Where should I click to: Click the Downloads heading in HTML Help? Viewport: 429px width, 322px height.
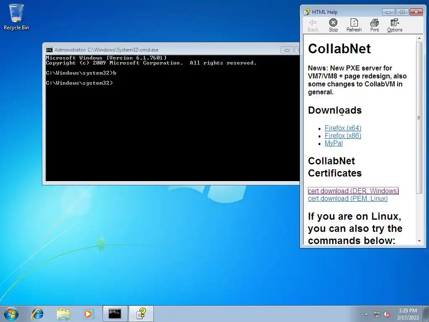click(335, 110)
